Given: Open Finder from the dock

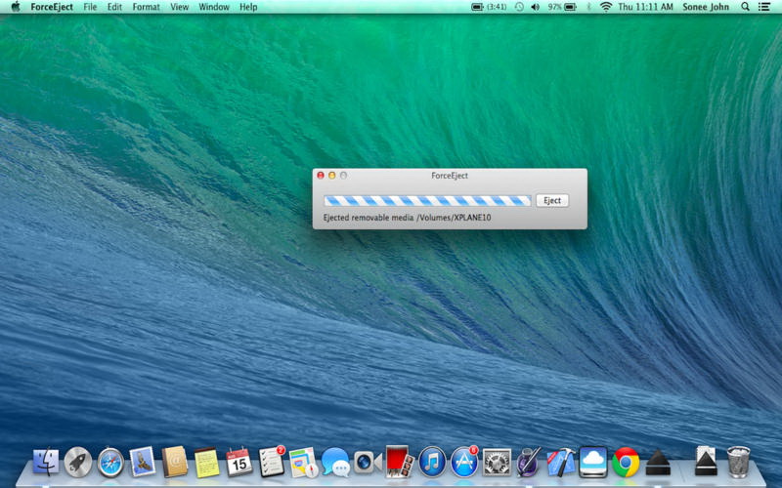Looking at the screenshot, I should point(45,461).
